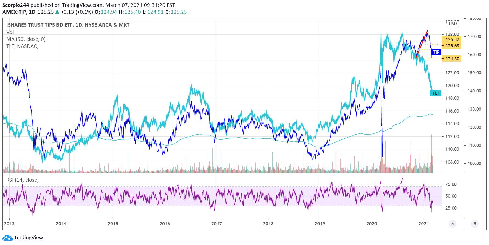This screenshot has width=489, height=245.
Task: Toggle the B scale button
Action: (475, 224)
